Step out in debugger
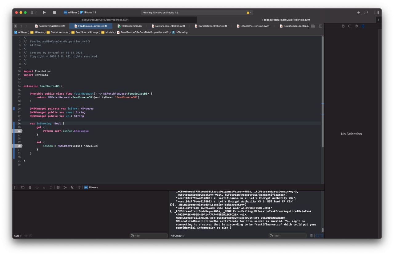The image size is (394, 255). 51,187
